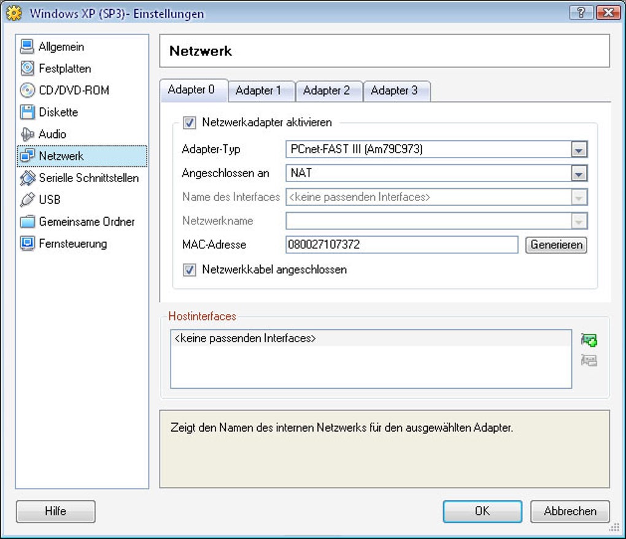This screenshot has height=539, width=626.
Task: Click the CD/DVD-ROM disc icon
Action: (x=27, y=91)
